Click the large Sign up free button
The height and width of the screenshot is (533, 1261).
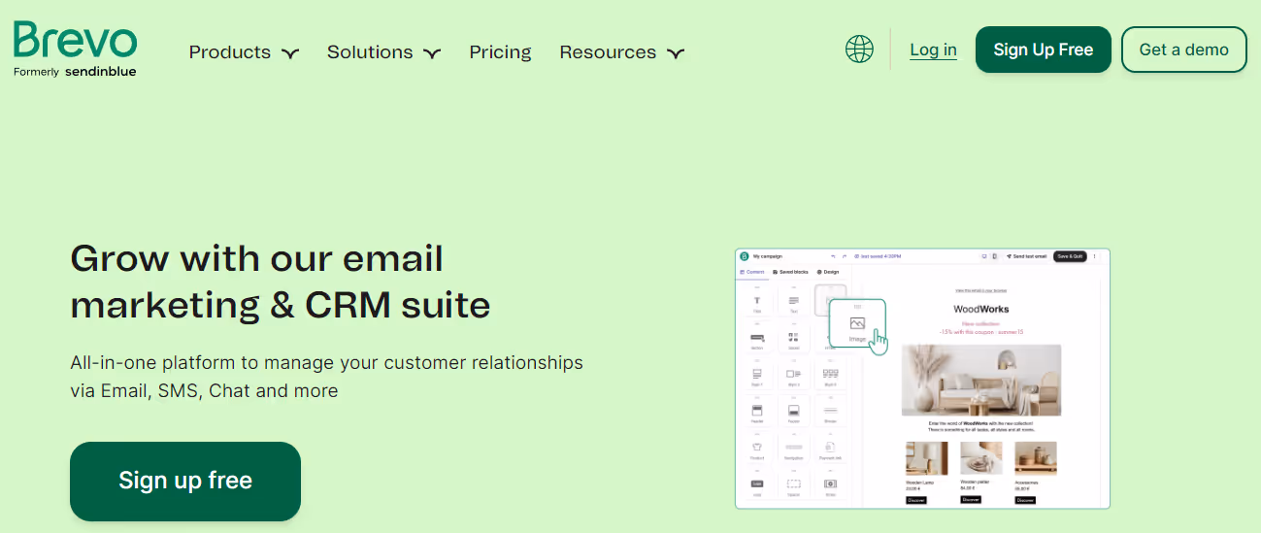coord(185,481)
